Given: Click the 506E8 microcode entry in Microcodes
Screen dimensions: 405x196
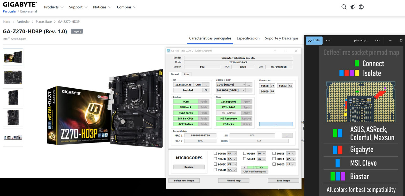Looking at the screenshot, I should (267, 86).
